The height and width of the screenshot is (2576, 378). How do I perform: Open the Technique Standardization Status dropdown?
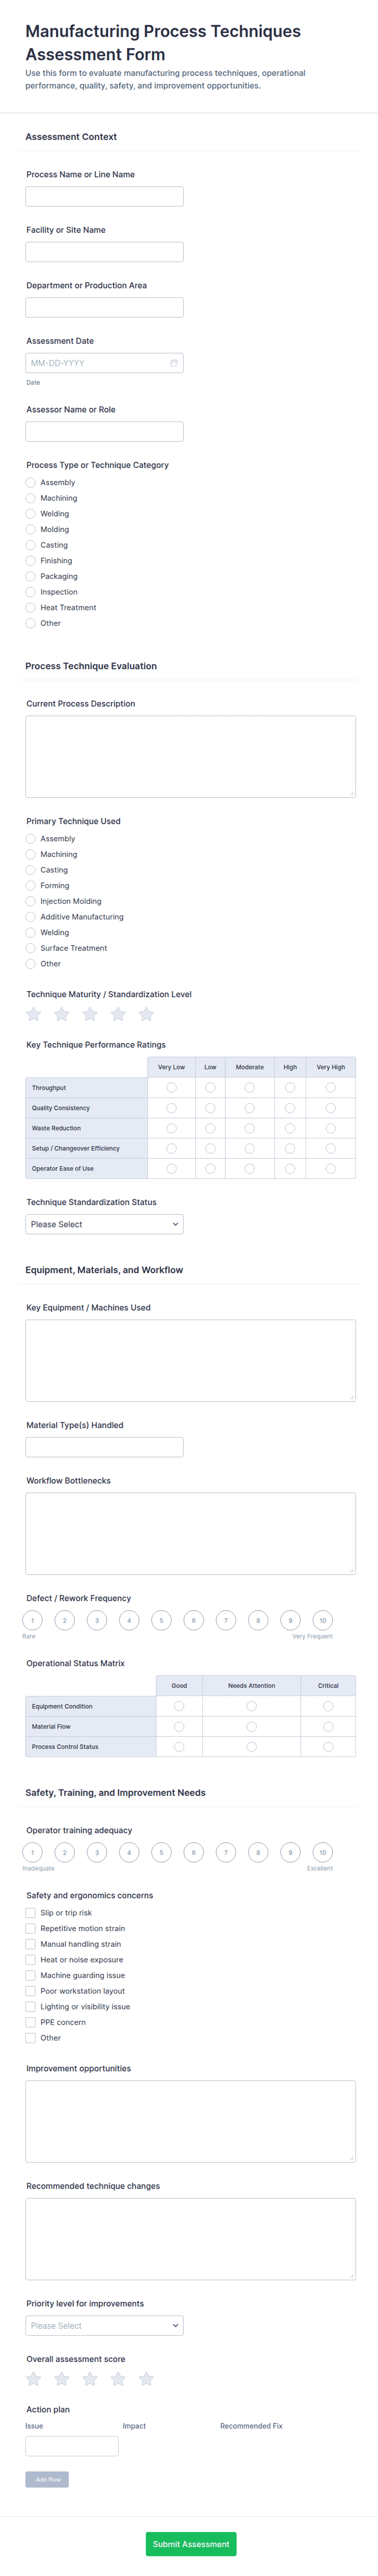click(x=104, y=1223)
